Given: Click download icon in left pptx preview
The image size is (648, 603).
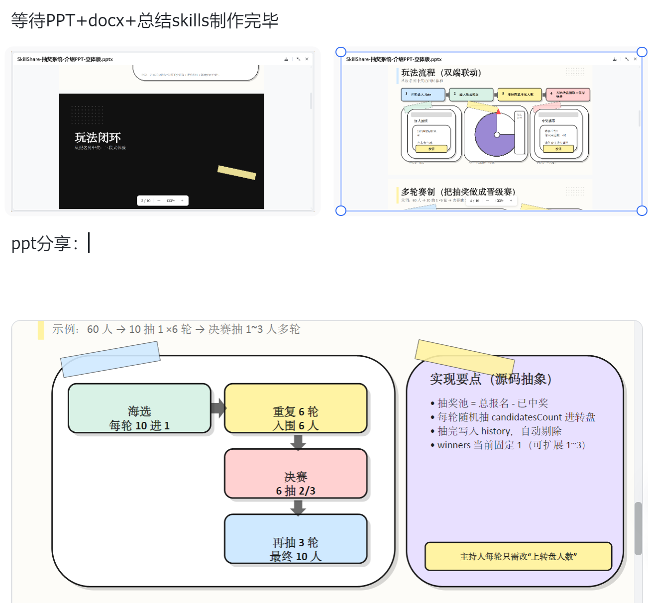Looking at the screenshot, I should [x=286, y=59].
